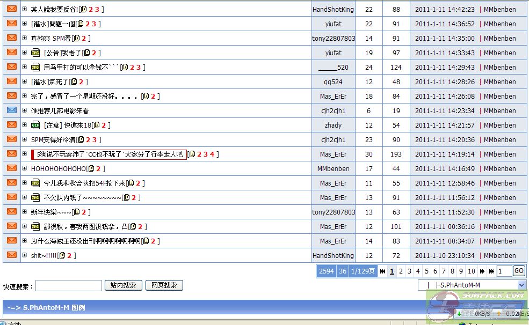Open the thread 为什么海贼王还没出刊啊啊啊啊啊啊

(85, 241)
